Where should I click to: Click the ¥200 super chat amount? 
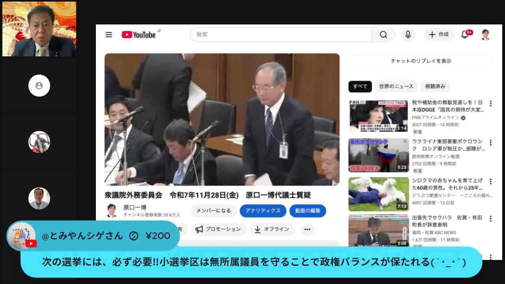tap(158, 236)
